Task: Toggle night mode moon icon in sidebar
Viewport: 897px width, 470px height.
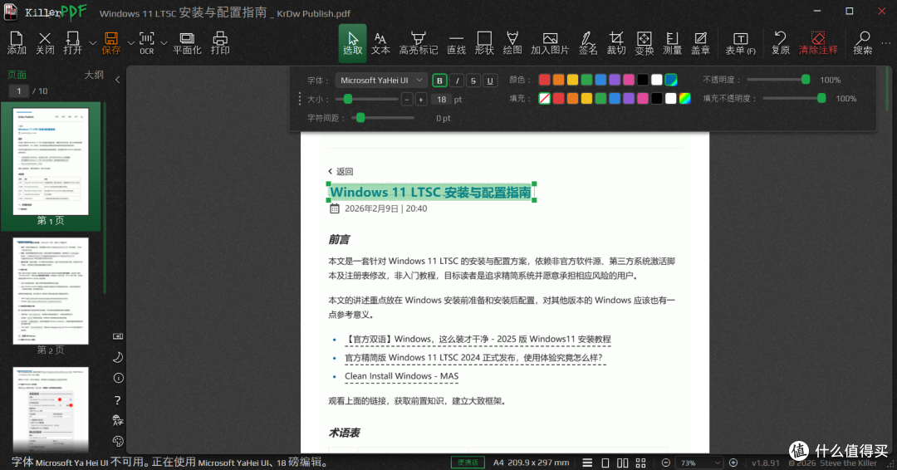Action: [118, 357]
